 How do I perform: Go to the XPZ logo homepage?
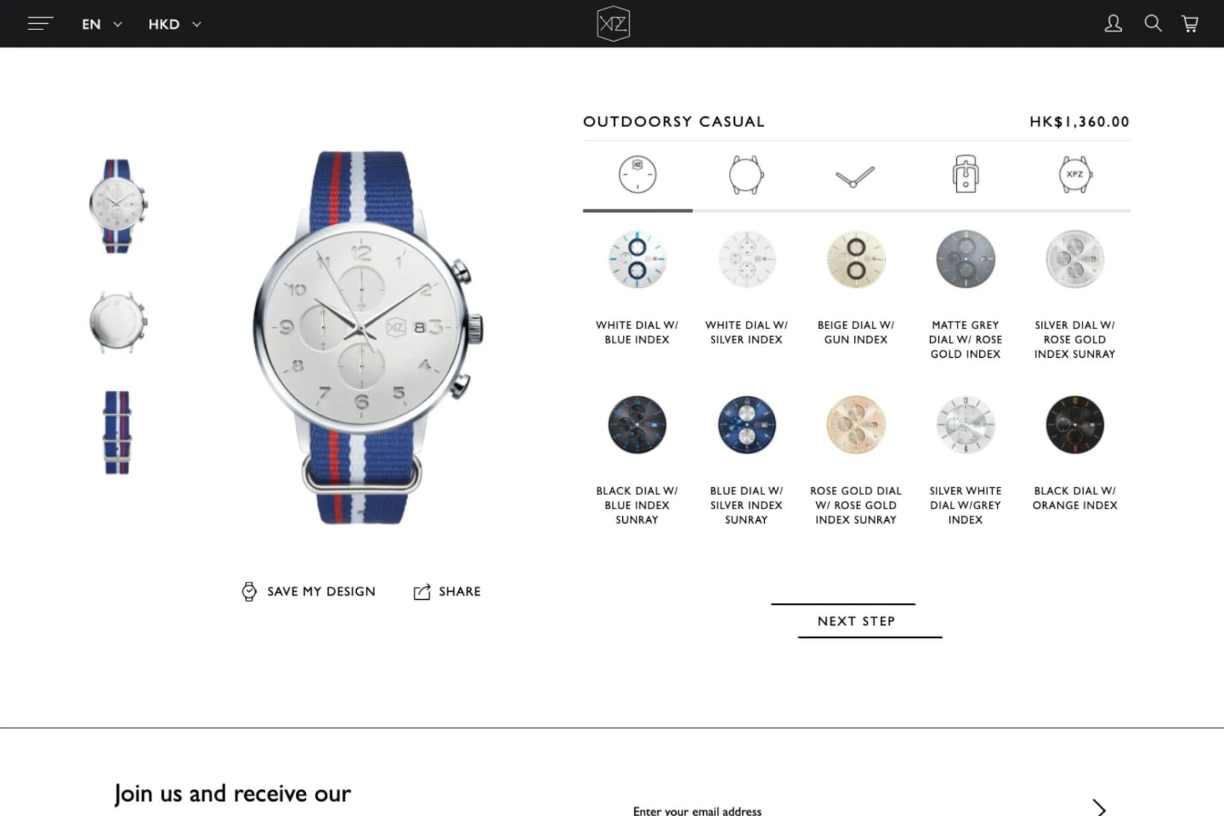613,24
